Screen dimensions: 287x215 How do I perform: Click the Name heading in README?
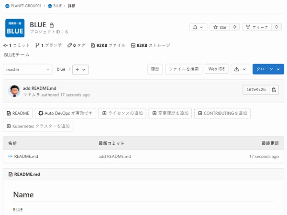click(23, 195)
